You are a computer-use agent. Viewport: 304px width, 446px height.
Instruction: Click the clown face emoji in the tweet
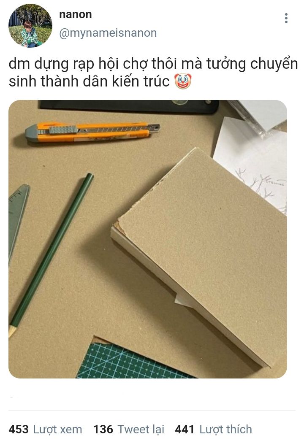pyautogui.click(x=182, y=81)
